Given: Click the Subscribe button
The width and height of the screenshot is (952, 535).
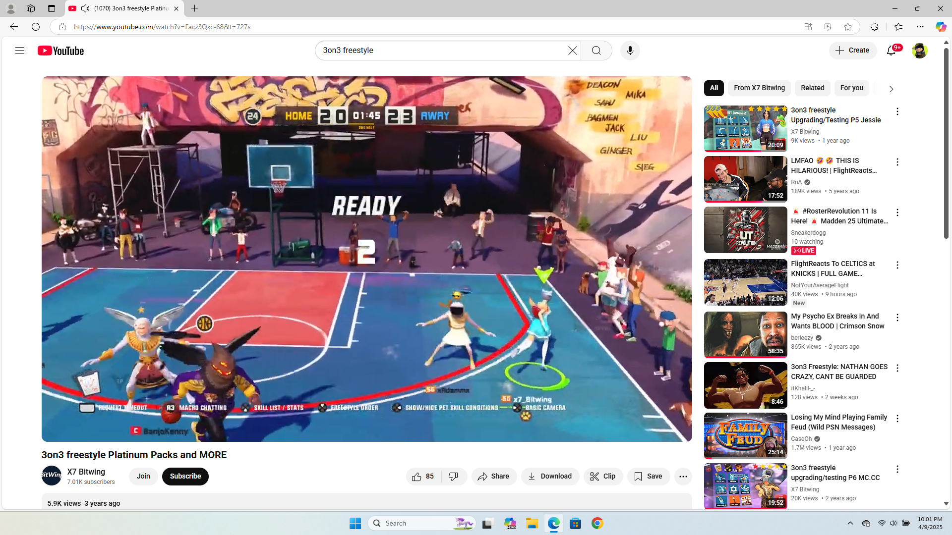Looking at the screenshot, I should (185, 477).
